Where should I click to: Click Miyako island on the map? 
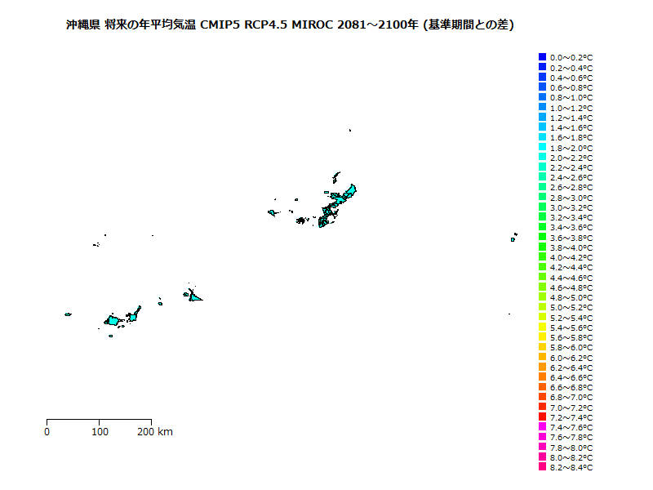coord(194,296)
